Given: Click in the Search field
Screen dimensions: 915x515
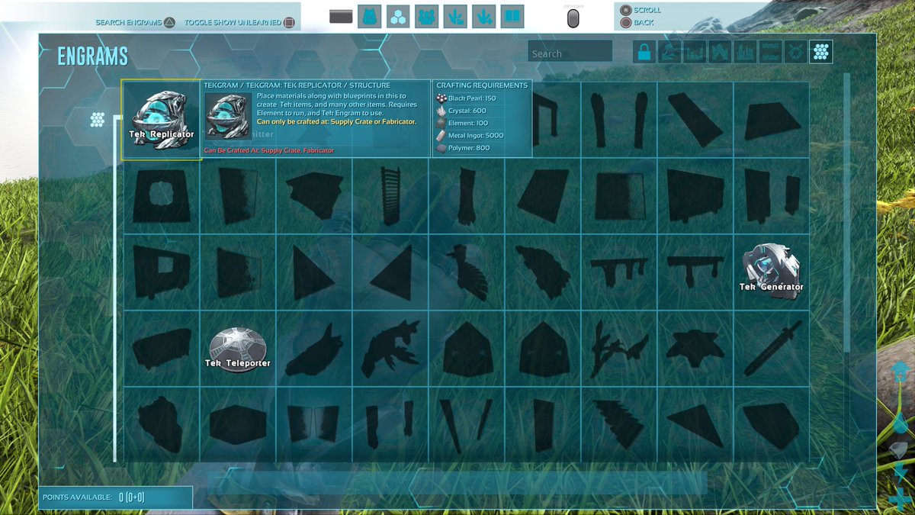Looking at the screenshot, I should point(570,52).
